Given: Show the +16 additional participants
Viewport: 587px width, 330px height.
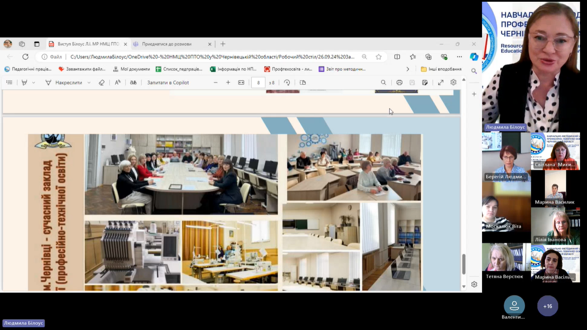Looking at the screenshot, I should (547, 306).
